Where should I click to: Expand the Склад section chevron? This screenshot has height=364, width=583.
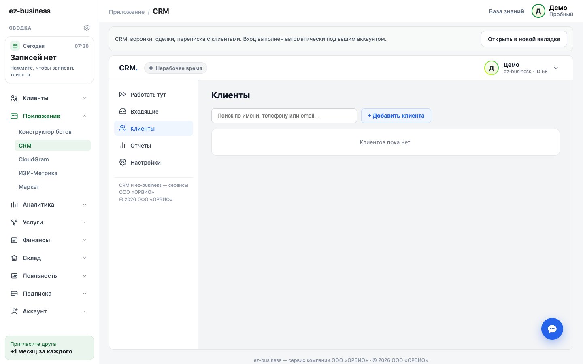85,258
